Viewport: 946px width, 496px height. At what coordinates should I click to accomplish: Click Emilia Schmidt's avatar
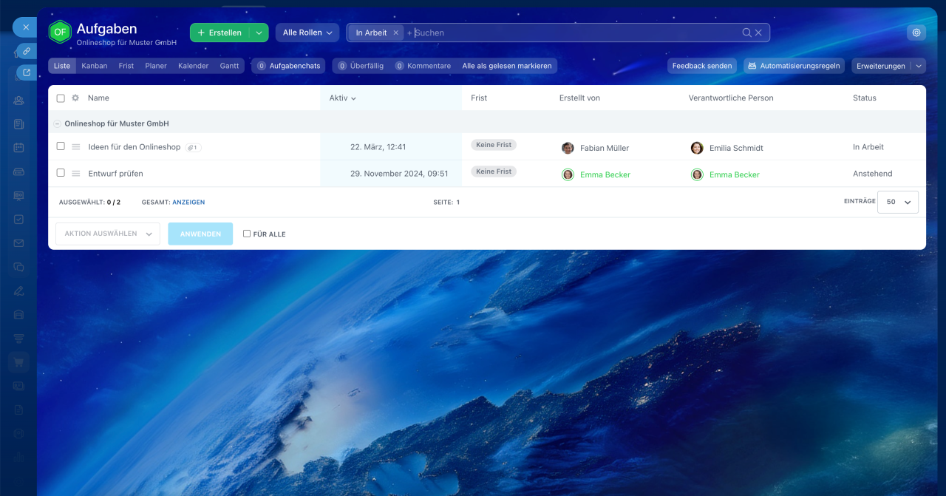697,148
